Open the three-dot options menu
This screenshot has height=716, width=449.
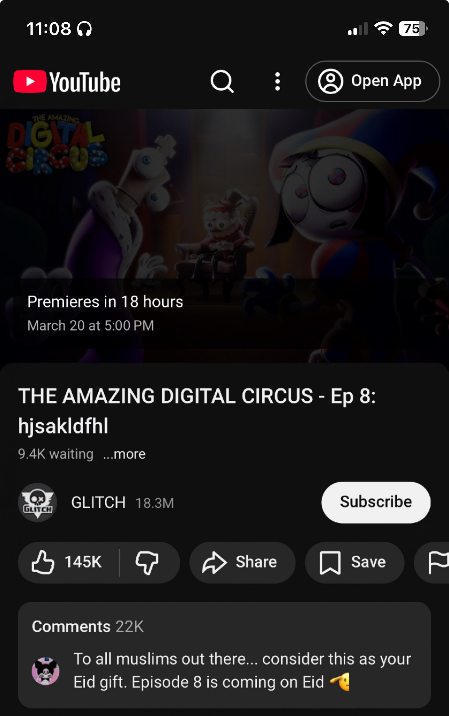(x=277, y=81)
